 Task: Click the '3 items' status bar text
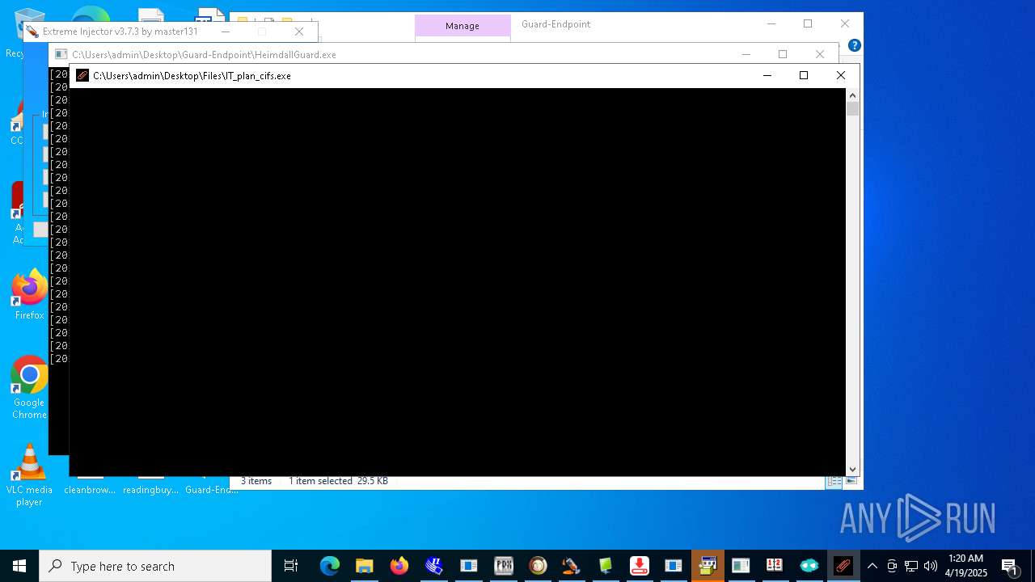256,481
